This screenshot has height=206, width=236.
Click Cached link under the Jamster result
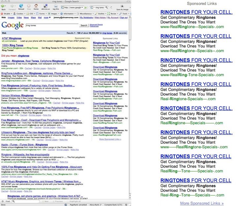(x=28, y=69)
